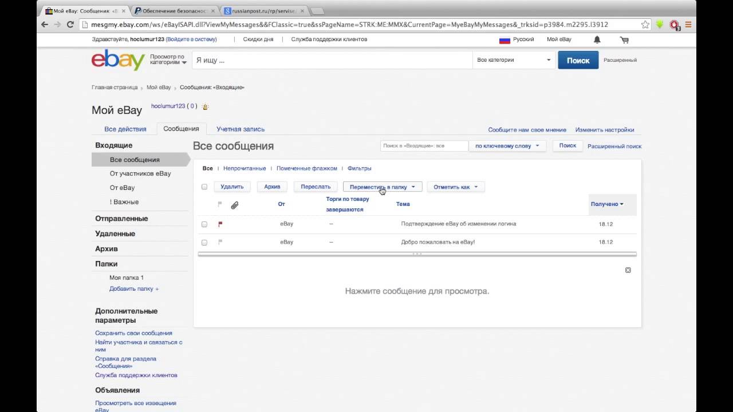Screen dimensions: 733x412
Task: Open 'Скидки дня' link
Action: pyautogui.click(x=258, y=39)
